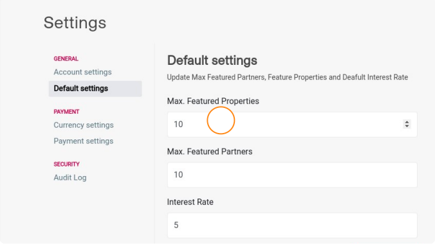
Task: Click the orange circle cursor highlight
Action: point(221,121)
